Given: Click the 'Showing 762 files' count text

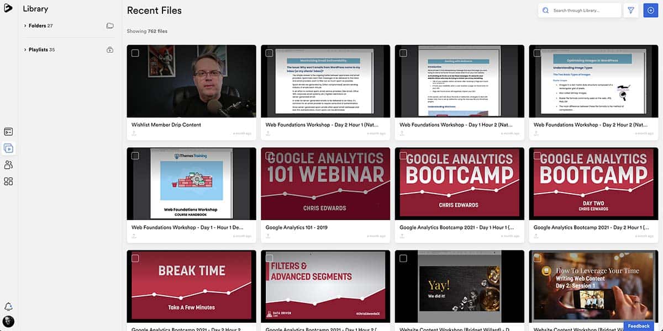Looking at the screenshot, I should click(x=147, y=31).
